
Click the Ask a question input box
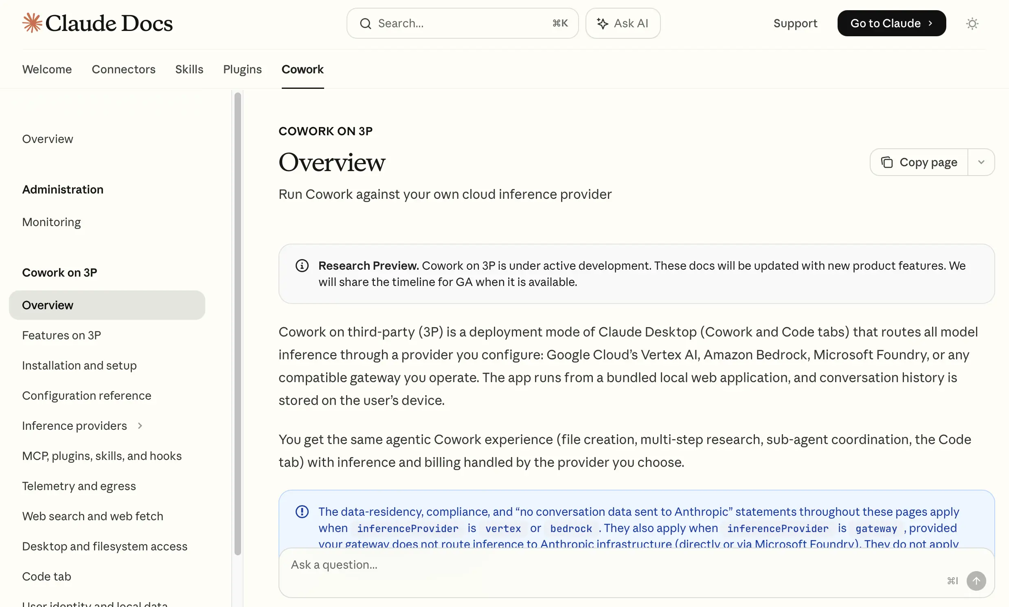(636, 573)
